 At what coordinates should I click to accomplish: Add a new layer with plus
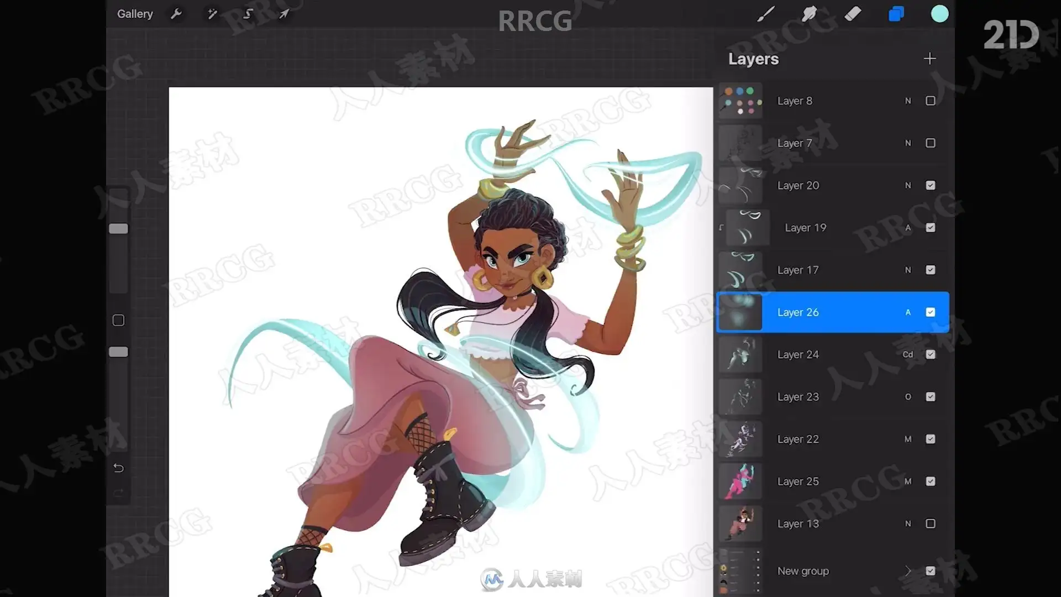tap(930, 59)
